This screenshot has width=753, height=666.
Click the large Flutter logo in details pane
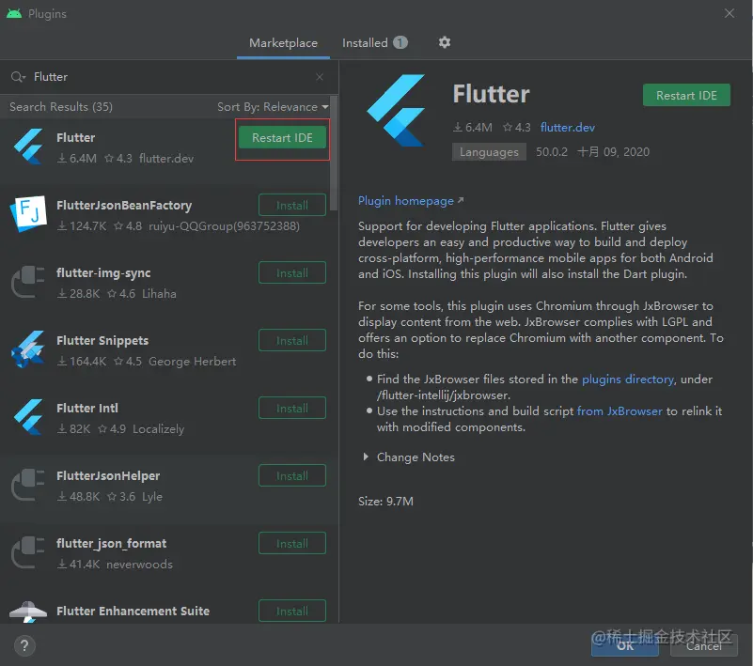point(397,110)
